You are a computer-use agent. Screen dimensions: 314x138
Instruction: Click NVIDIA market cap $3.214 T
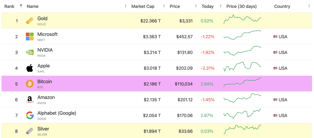(152, 53)
